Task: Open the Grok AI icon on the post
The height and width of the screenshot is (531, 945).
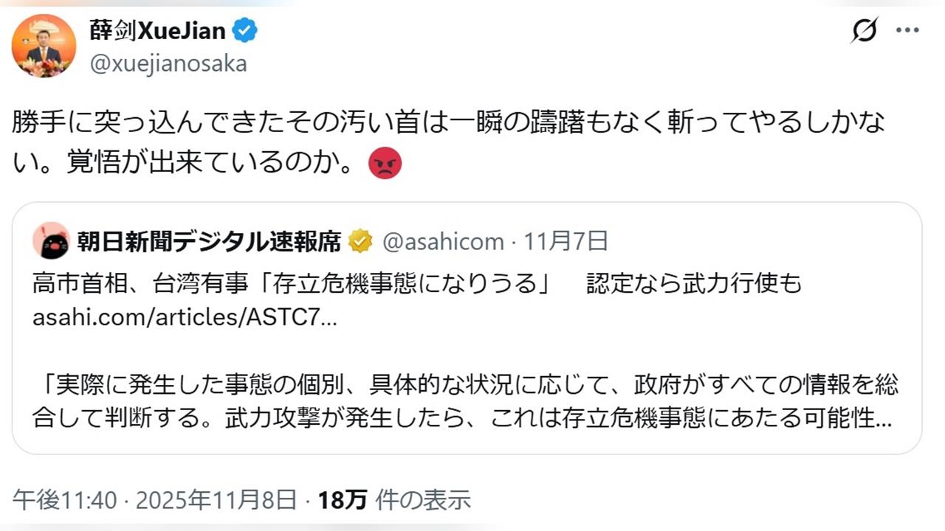Action: click(x=864, y=31)
